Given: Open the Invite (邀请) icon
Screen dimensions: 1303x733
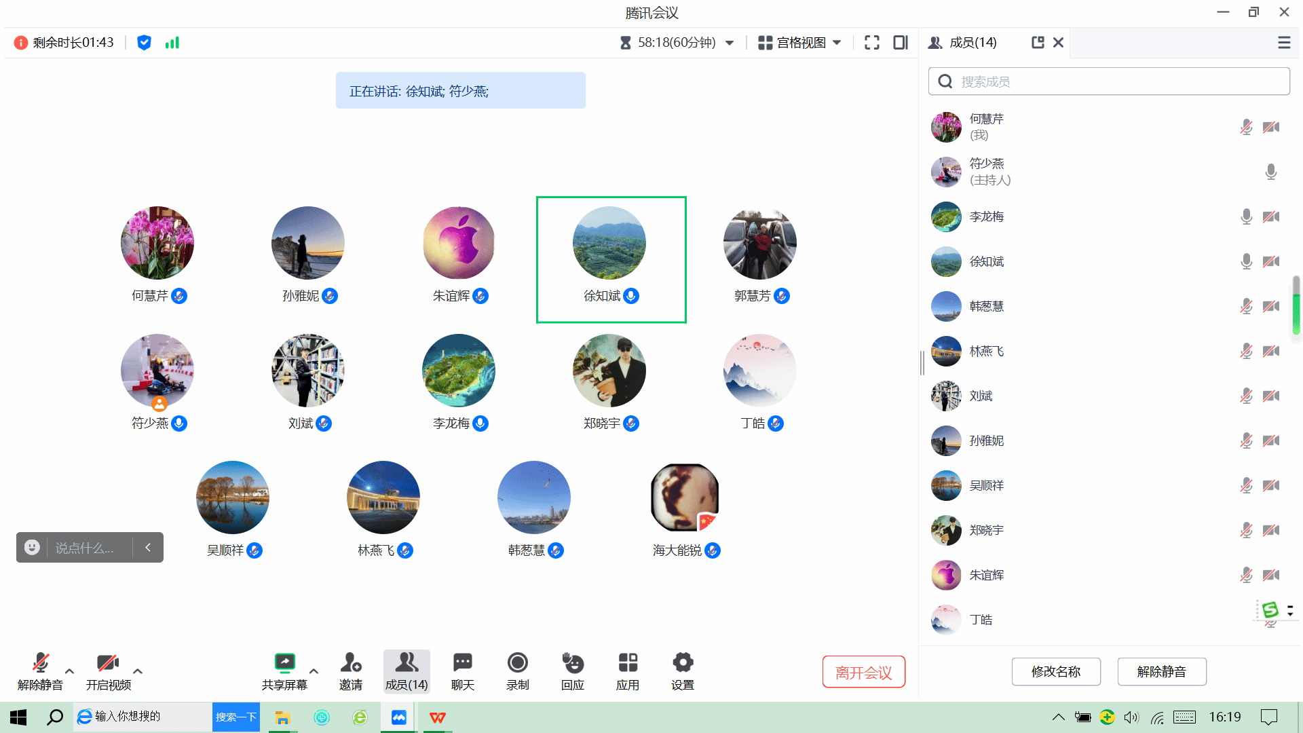Looking at the screenshot, I should pyautogui.click(x=351, y=662).
